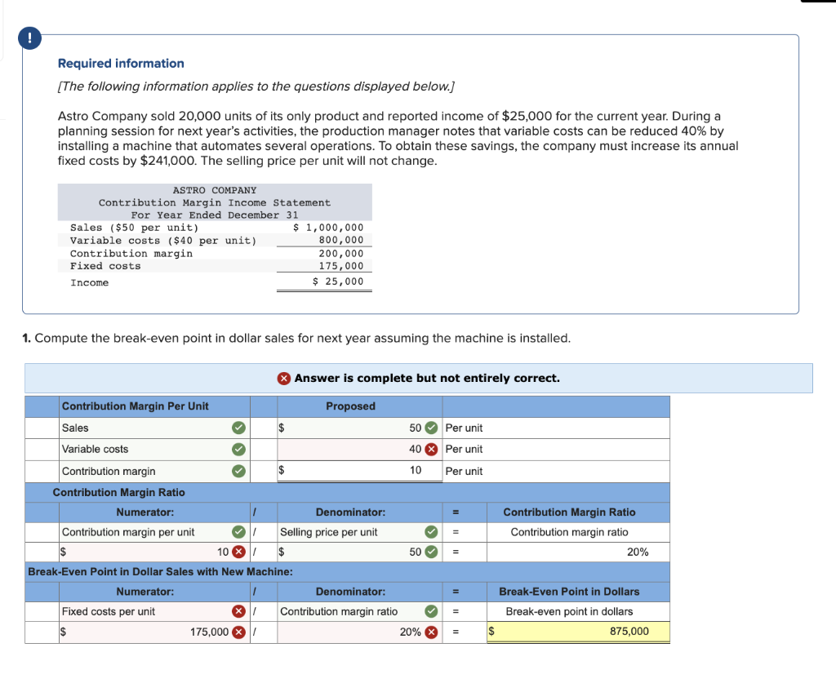Open the Contribution margin row label selector
The height and width of the screenshot is (692, 836).
tap(154, 472)
